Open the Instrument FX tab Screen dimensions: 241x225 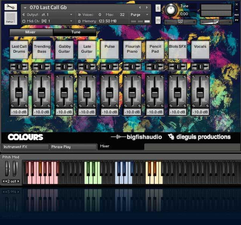(x=25, y=147)
